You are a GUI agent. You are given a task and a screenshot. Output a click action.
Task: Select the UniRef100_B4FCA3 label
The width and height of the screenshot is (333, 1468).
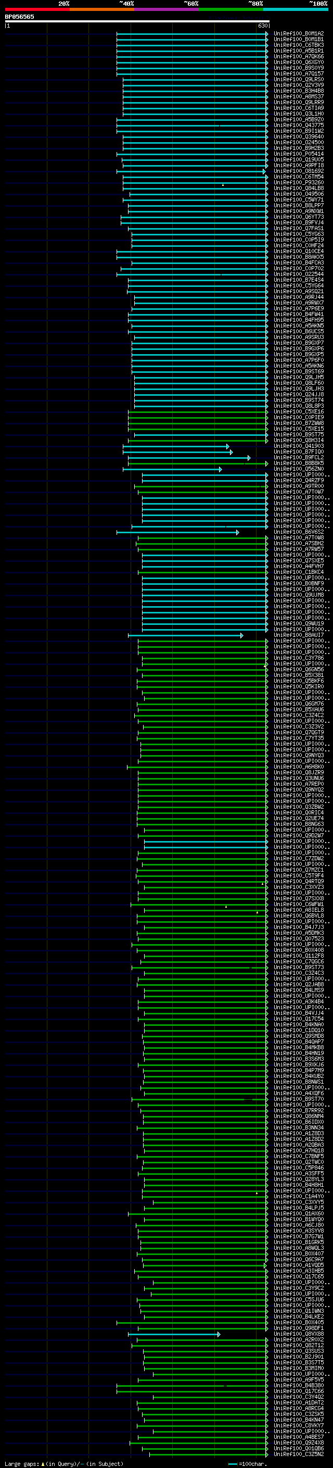point(299,262)
